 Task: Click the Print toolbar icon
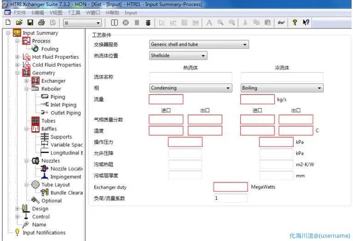click(41, 22)
